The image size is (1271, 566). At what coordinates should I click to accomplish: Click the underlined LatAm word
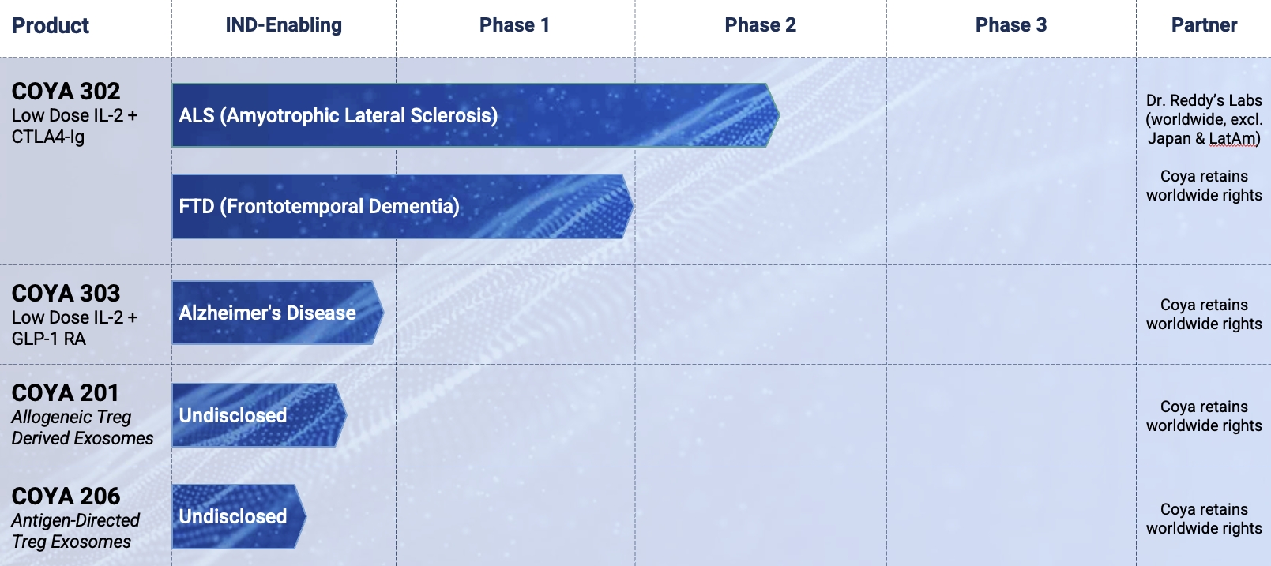pos(1232,139)
